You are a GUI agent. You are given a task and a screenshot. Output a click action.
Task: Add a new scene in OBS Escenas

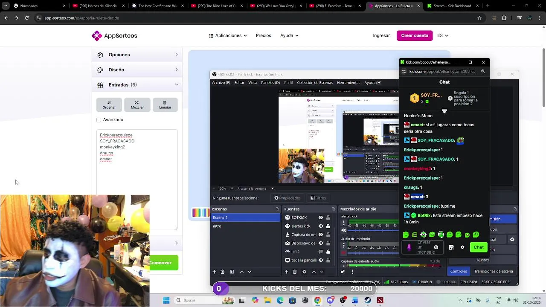click(x=215, y=272)
